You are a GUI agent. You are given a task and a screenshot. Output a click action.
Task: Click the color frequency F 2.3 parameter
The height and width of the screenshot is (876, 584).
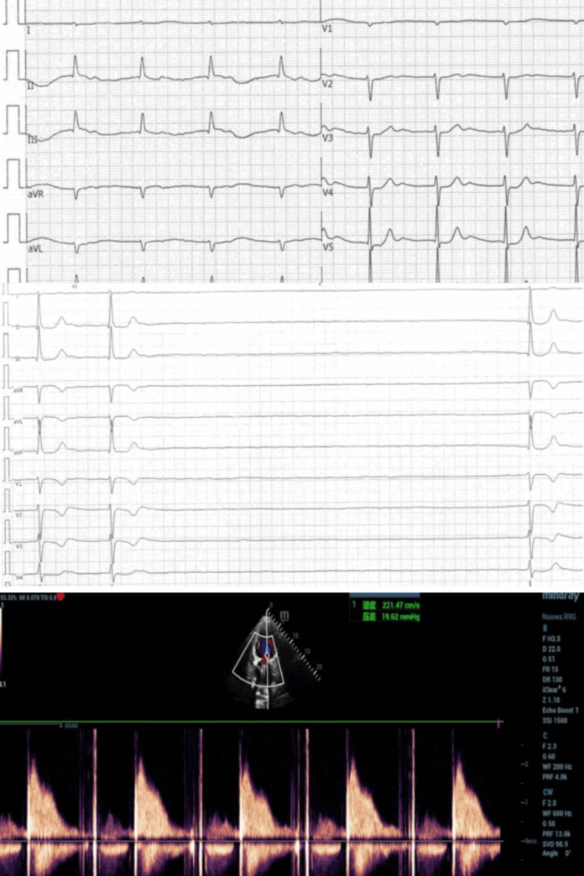[x=550, y=747]
